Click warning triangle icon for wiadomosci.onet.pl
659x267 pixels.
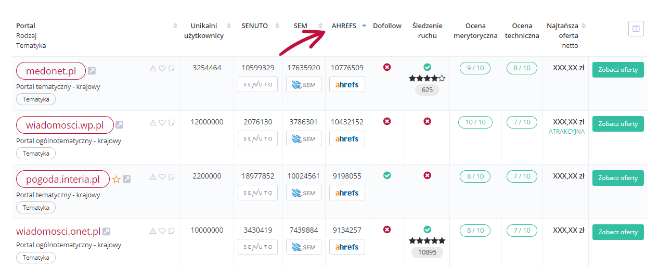pos(153,231)
